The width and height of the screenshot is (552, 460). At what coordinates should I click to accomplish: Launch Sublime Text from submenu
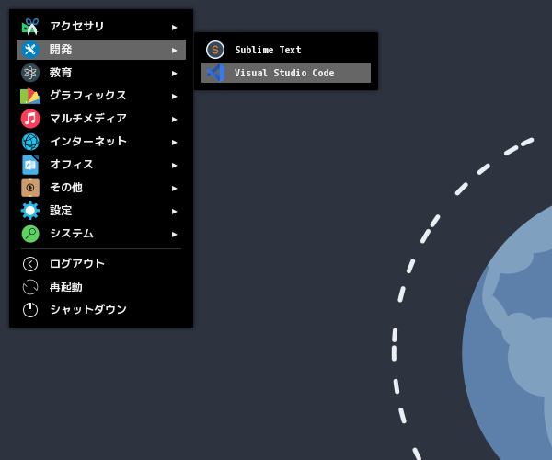pyautogui.click(x=286, y=50)
